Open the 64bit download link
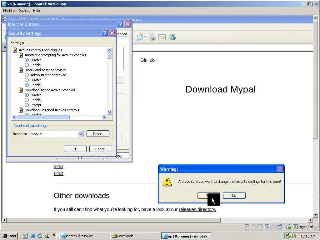The image size is (320, 240). tap(58, 173)
